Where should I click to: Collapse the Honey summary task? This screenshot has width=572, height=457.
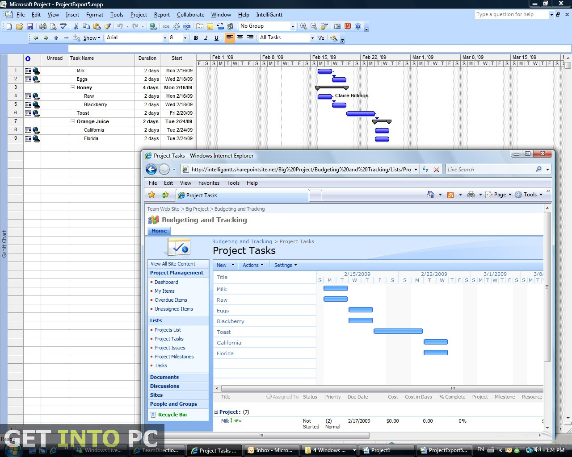(73, 87)
